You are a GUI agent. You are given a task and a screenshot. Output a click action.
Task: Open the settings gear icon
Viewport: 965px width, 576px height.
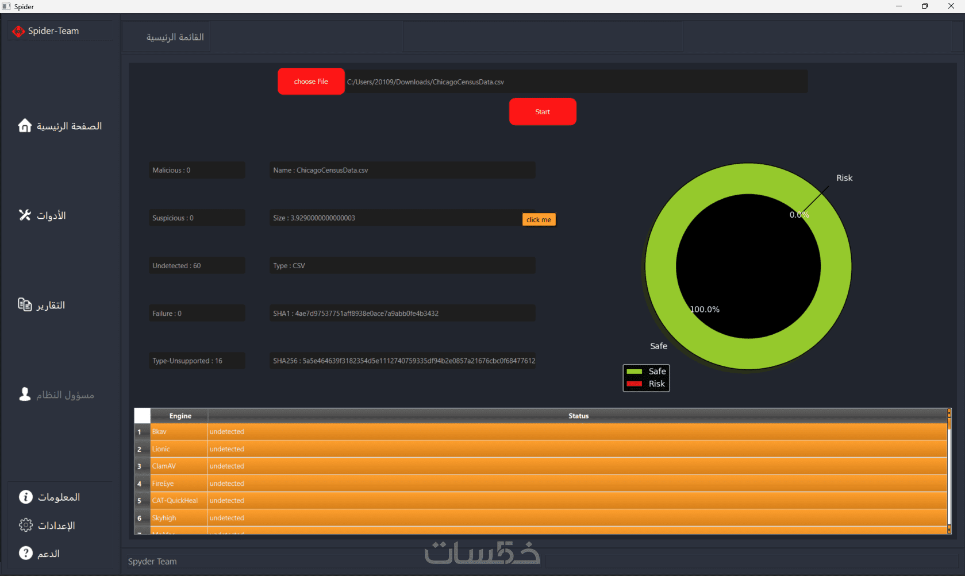click(26, 525)
